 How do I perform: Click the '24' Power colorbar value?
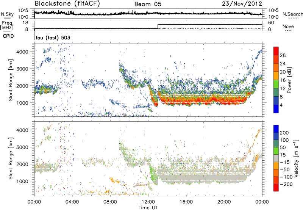[283, 64]
